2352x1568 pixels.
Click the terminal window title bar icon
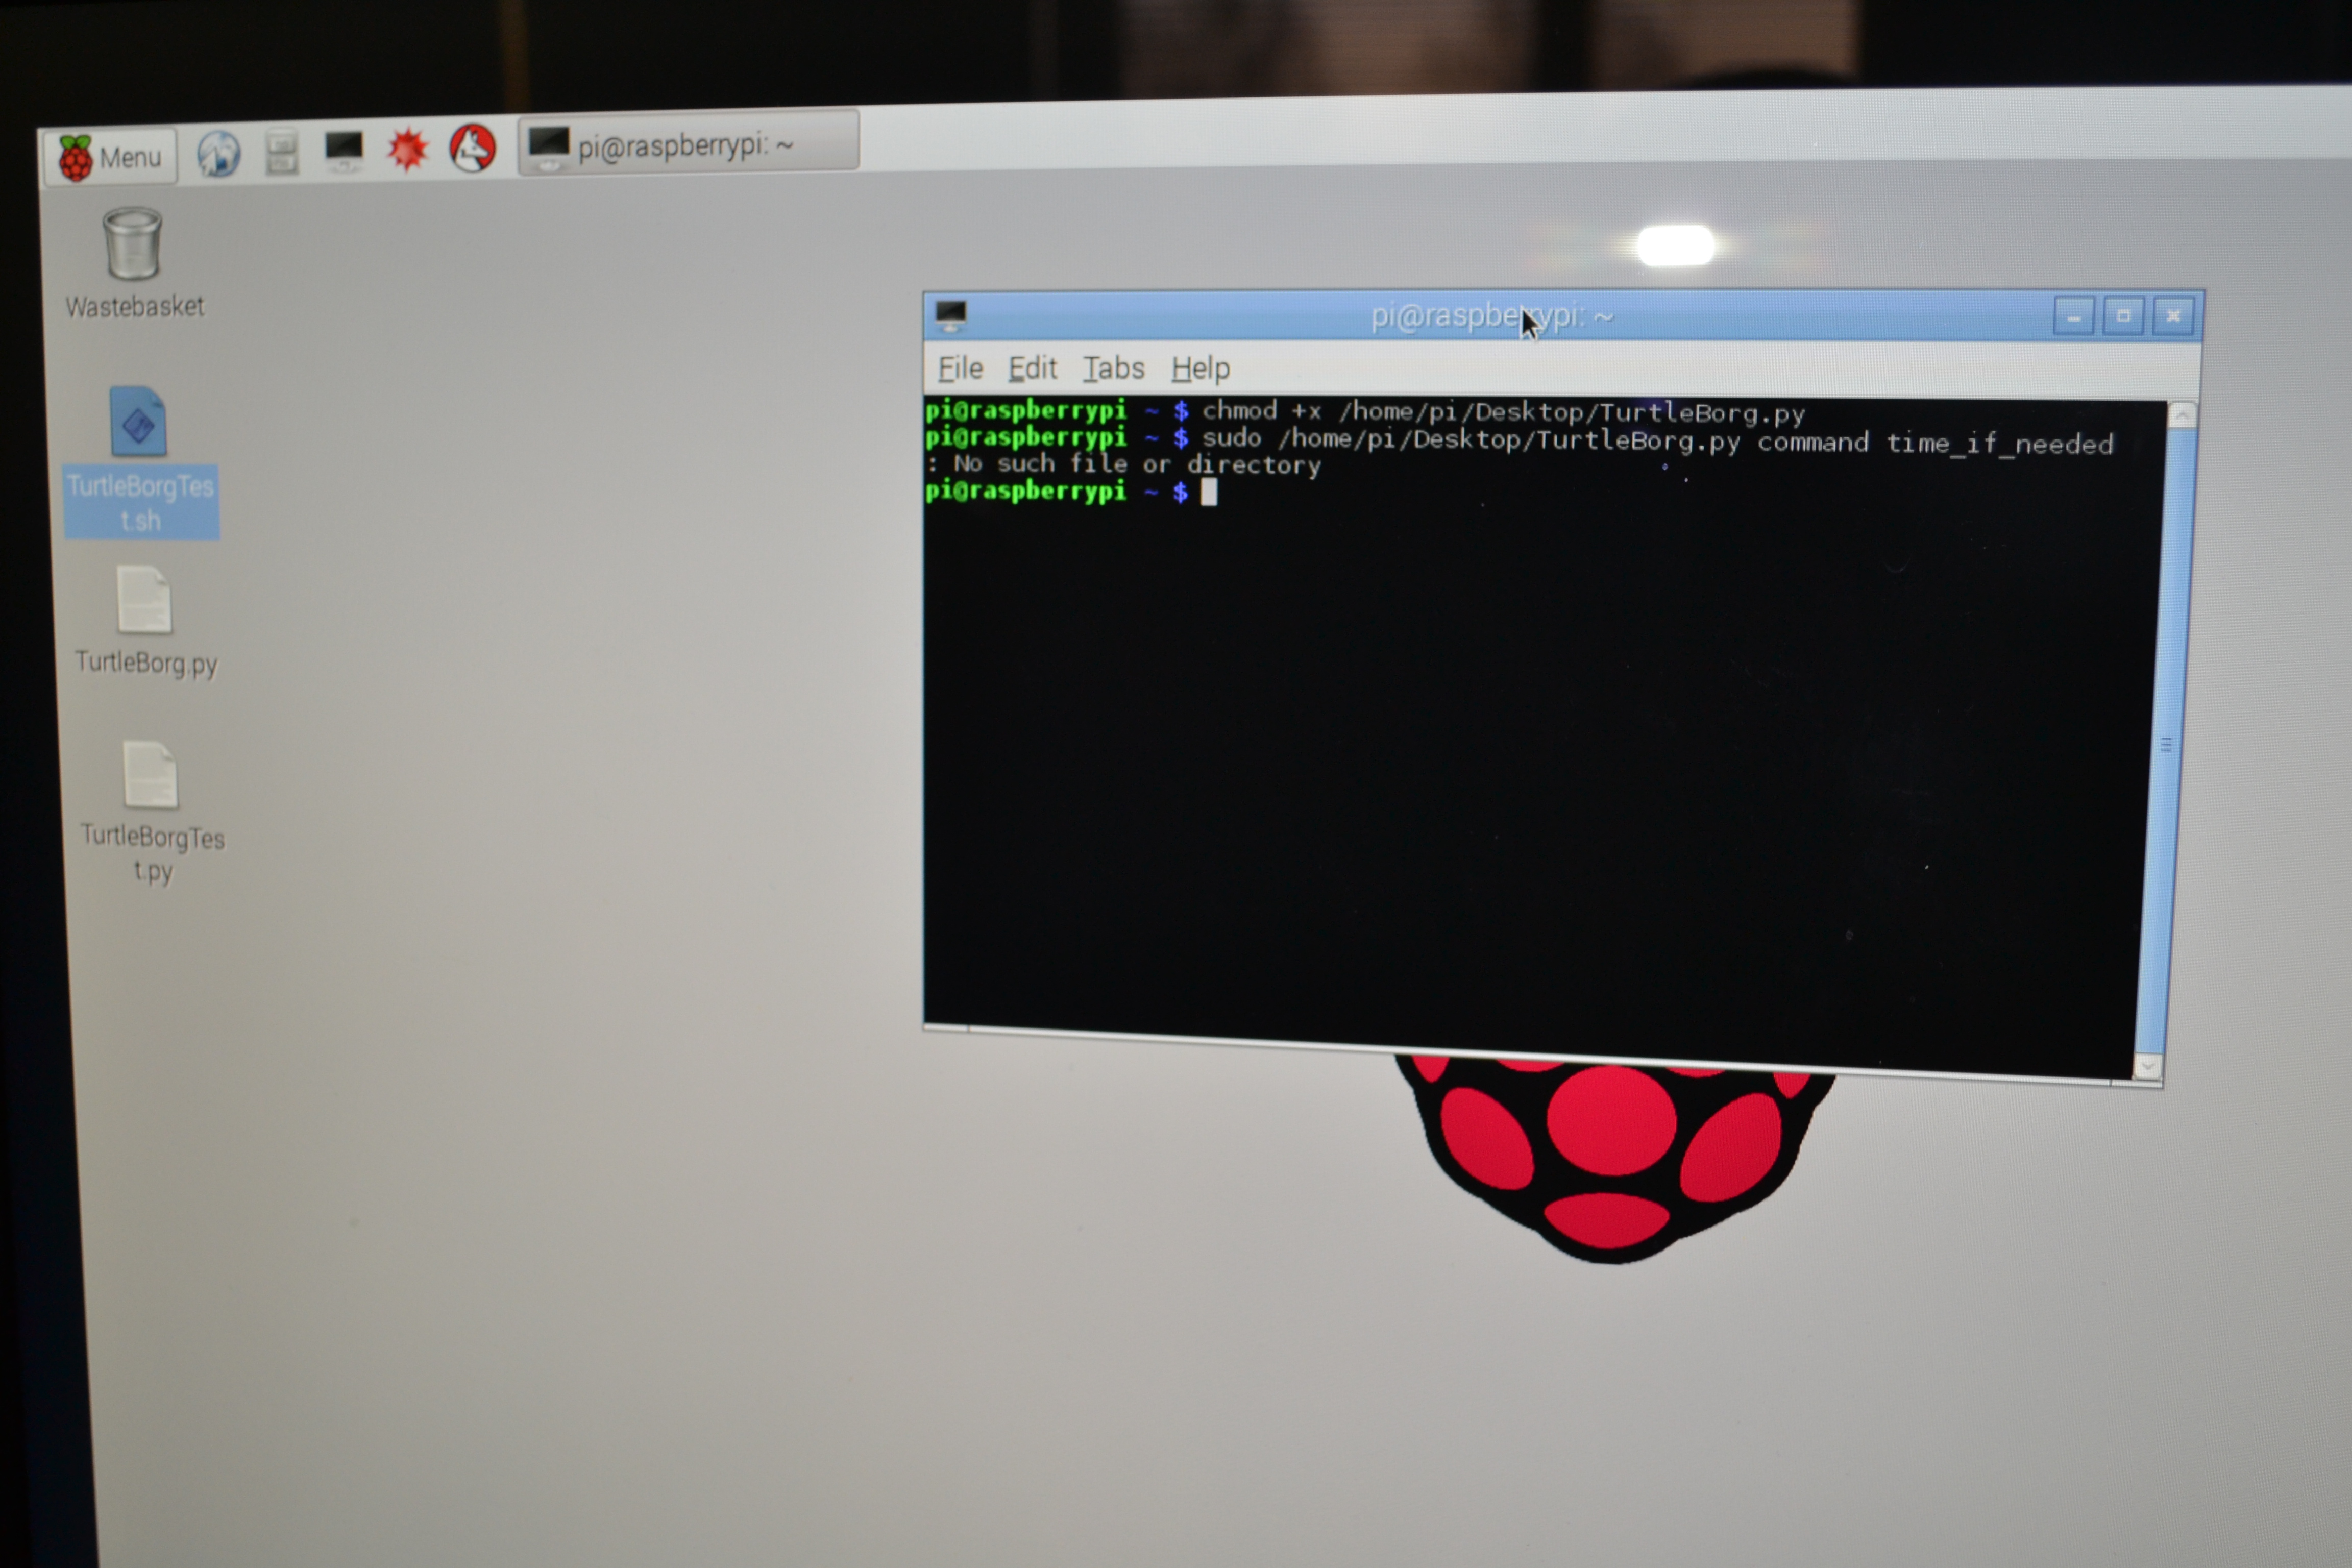950,315
